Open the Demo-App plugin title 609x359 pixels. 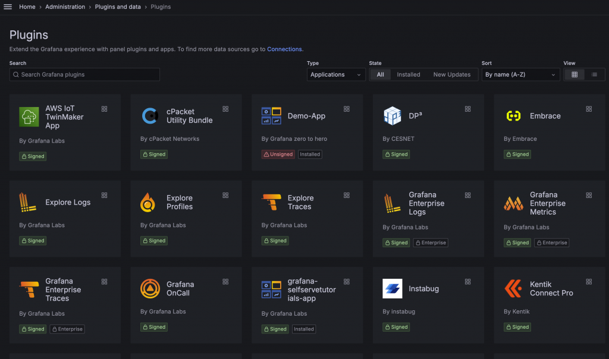(x=306, y=116)
